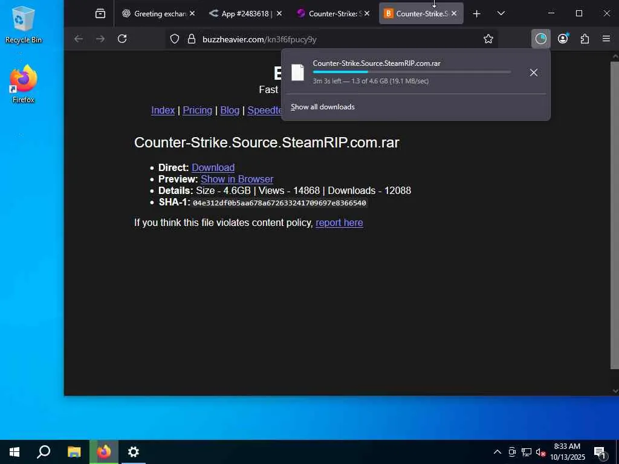
Task: Click the report here link
Action: (340, 222)
